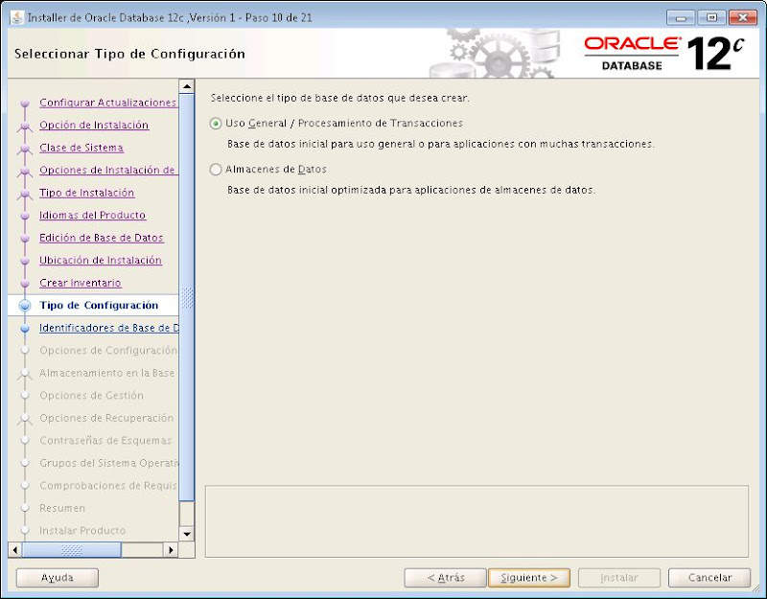Go to Crear Inventario step
Screen dimensions: 767x599
(81, 283)
